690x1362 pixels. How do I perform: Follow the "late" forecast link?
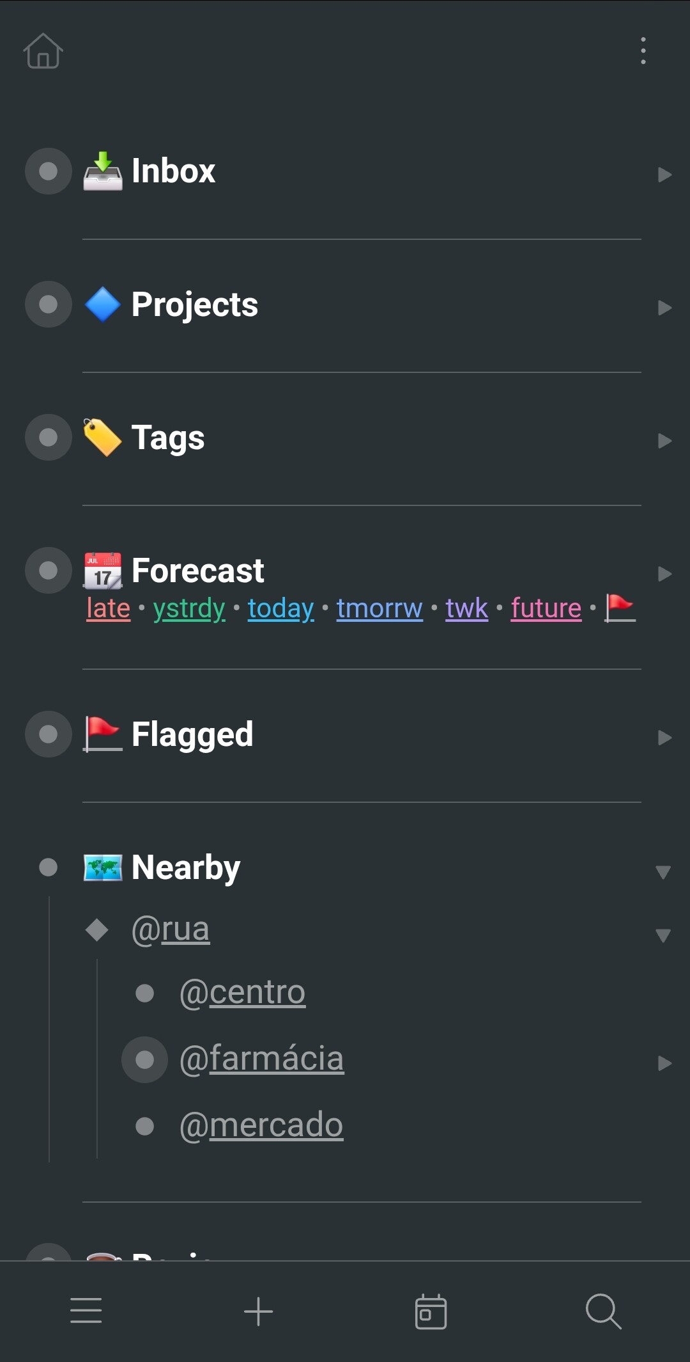[109, 608]
